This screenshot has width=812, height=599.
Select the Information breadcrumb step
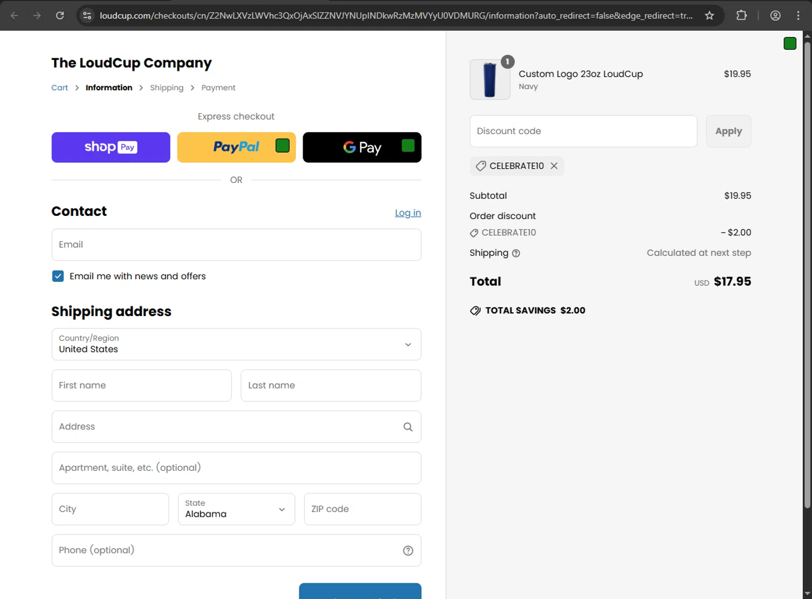[109, 88]
